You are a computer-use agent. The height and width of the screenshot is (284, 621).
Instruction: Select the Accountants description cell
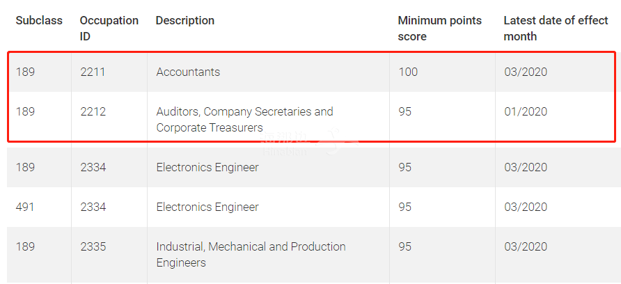188,72
